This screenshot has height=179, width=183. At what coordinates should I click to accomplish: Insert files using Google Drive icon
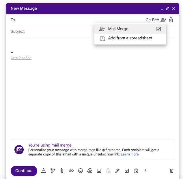(x=90, y=171)
